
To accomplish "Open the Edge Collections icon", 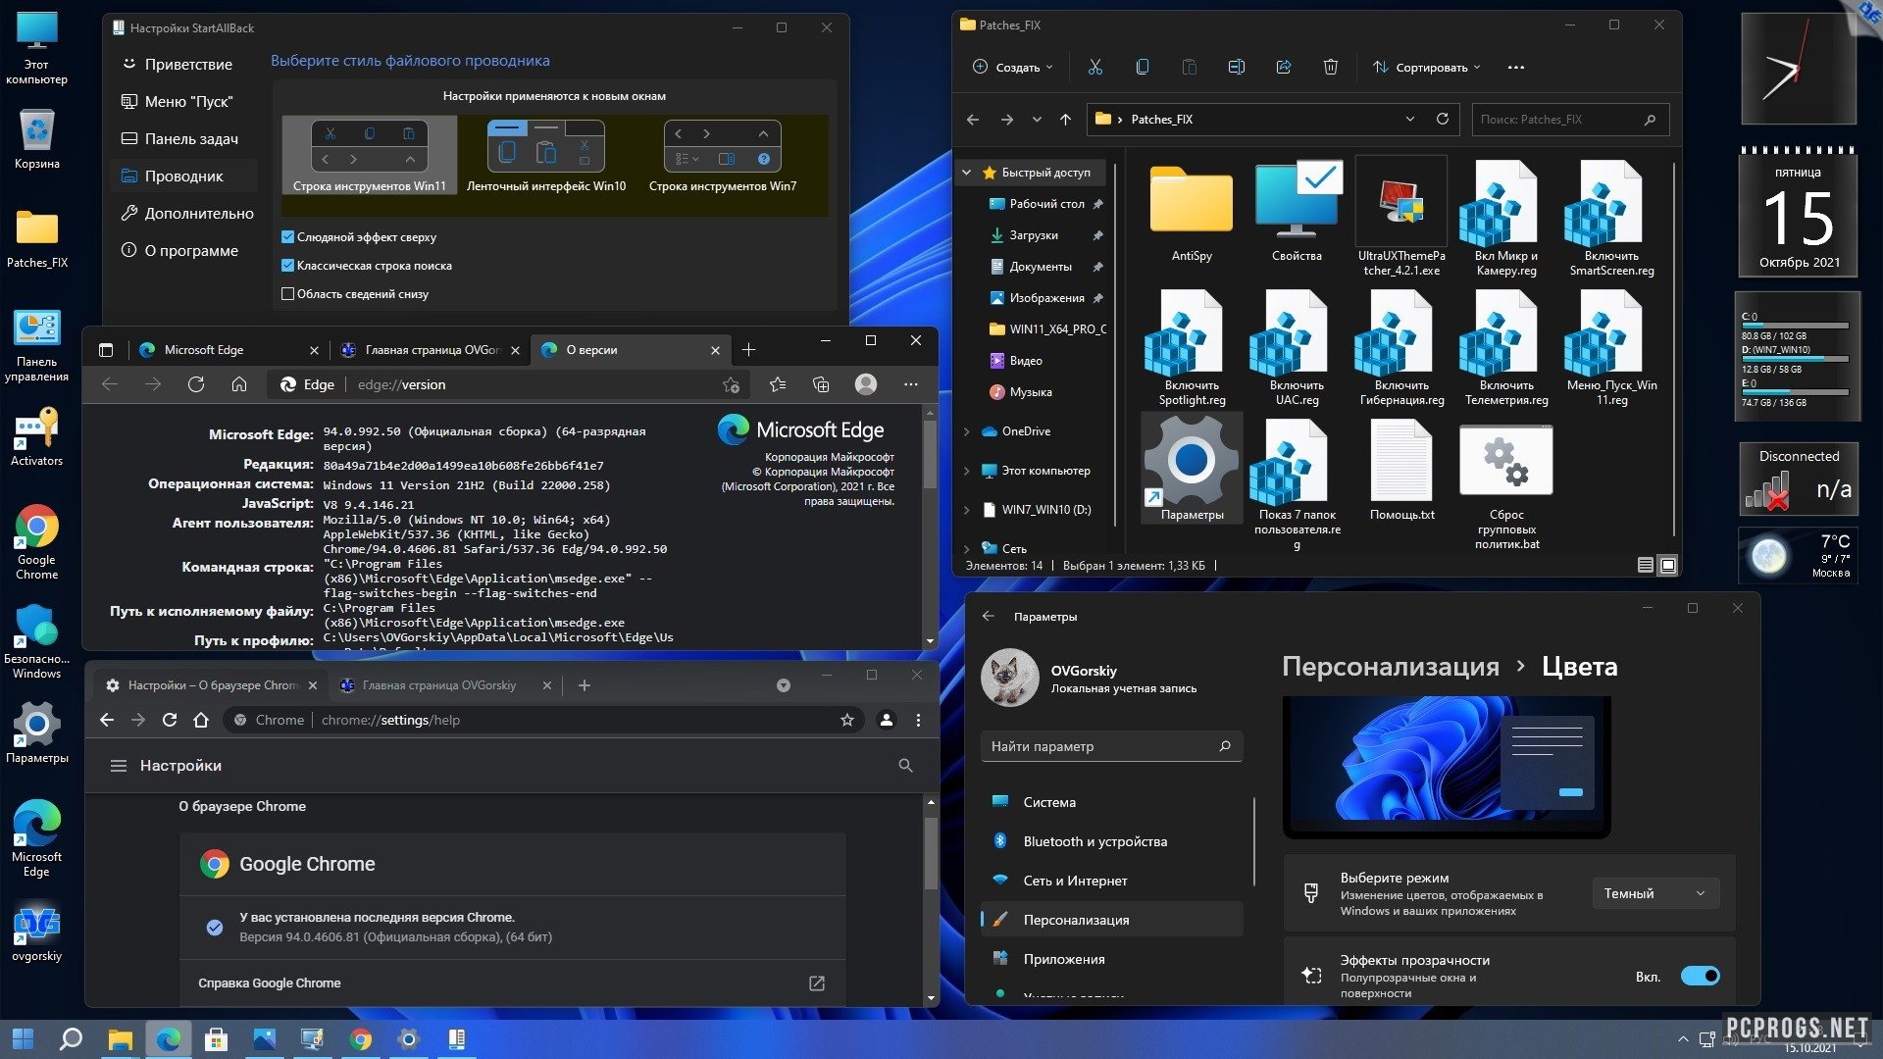I will (x=821, y=384).
